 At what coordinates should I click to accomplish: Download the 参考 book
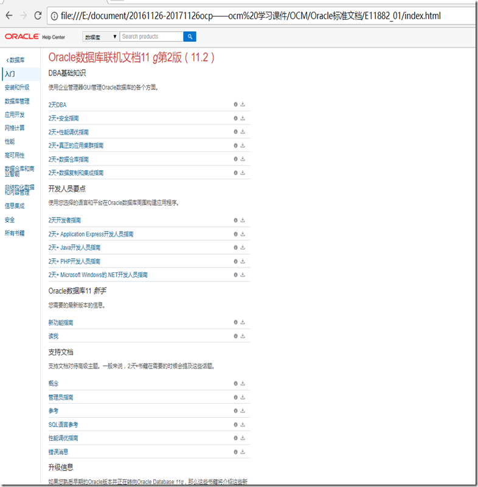pyautogui.click(x=243, y=411)
